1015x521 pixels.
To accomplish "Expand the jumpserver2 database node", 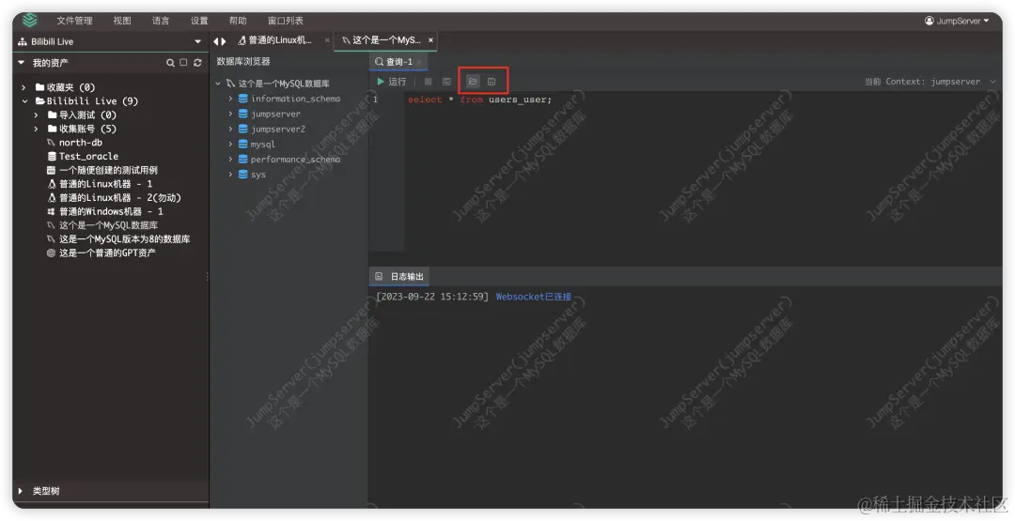I will 230,129.
